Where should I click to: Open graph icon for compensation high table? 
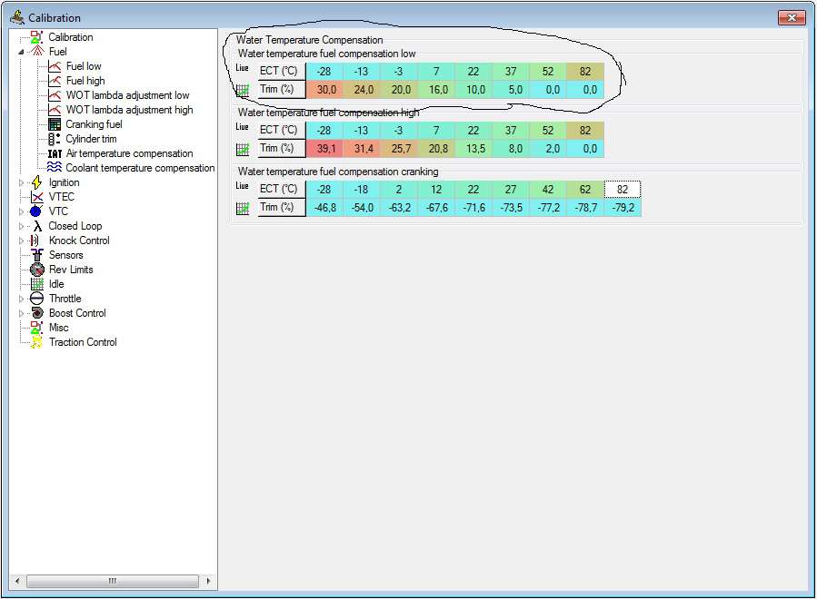click(243, 150)
